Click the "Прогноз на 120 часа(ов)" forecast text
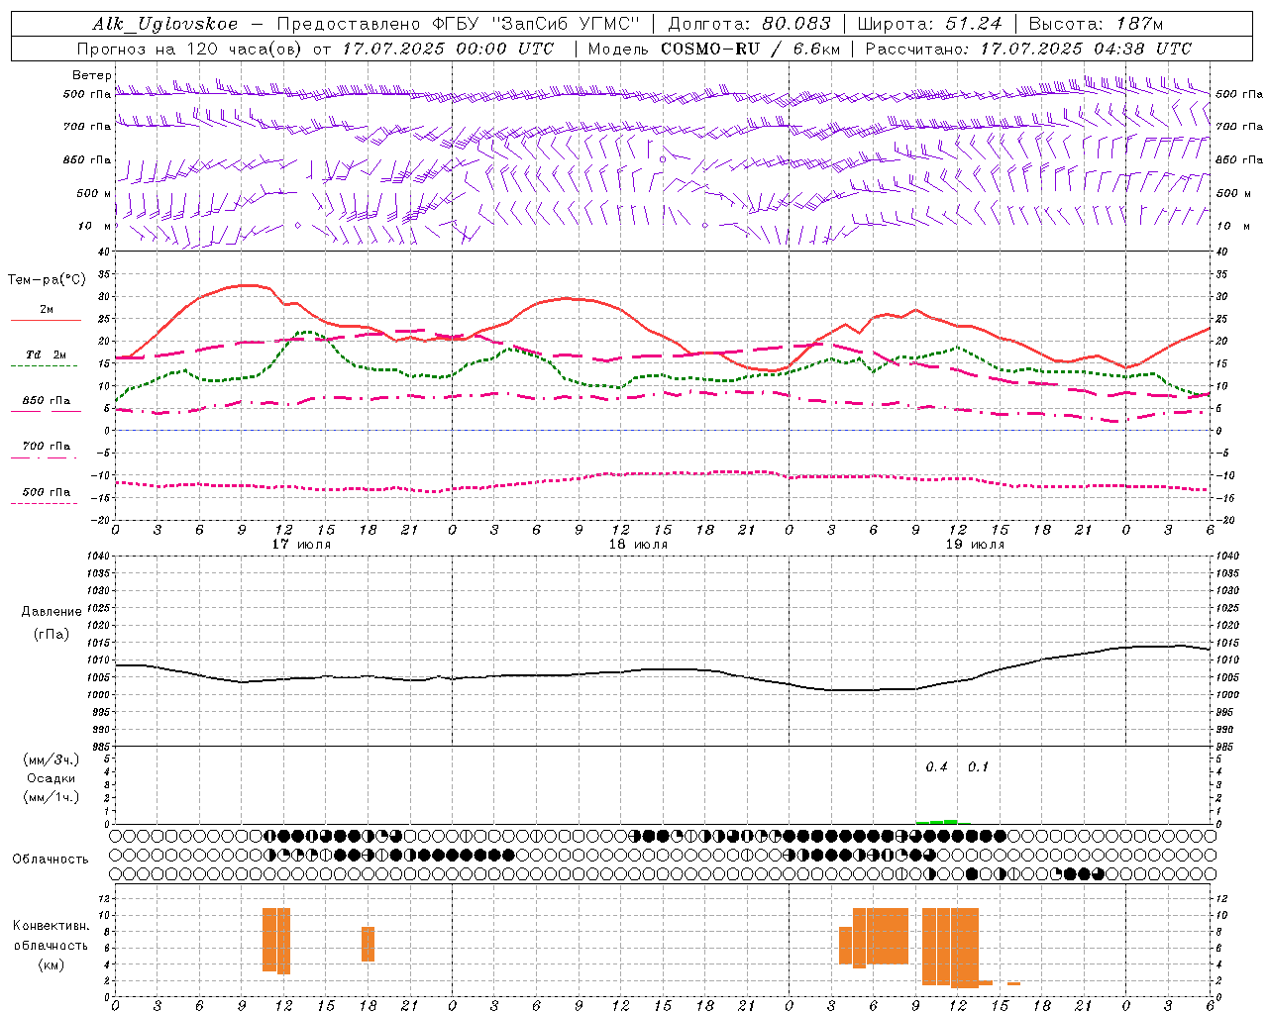 (x=190, y=49)
